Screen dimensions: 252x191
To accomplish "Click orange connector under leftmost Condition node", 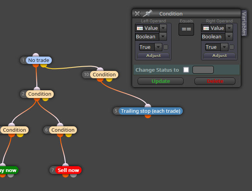I will [x=12, y=135].
